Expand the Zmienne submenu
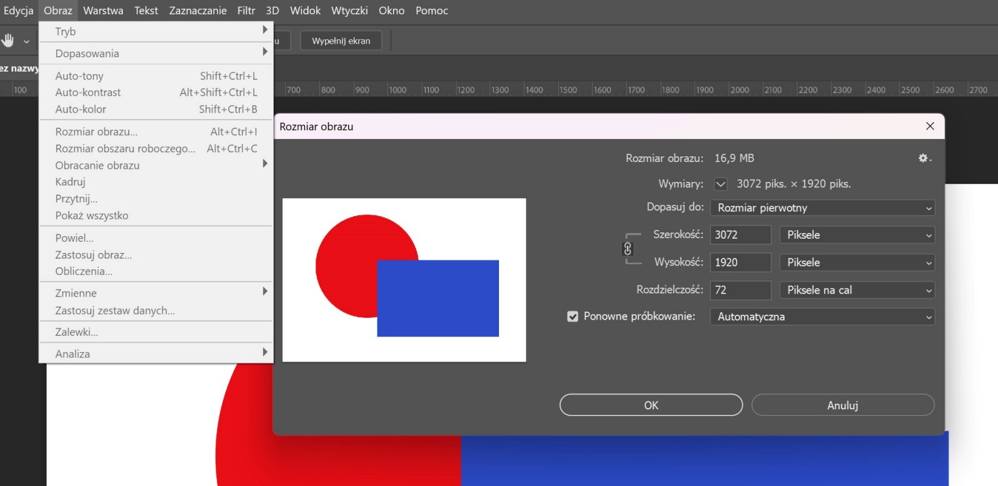The width and height of the screenshot is (998, 486). (x=156, y=293)
